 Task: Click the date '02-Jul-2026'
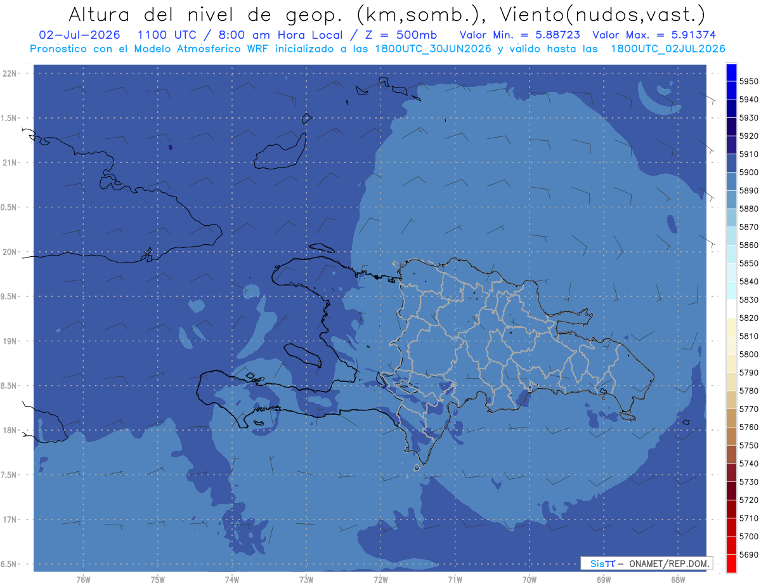79,35
